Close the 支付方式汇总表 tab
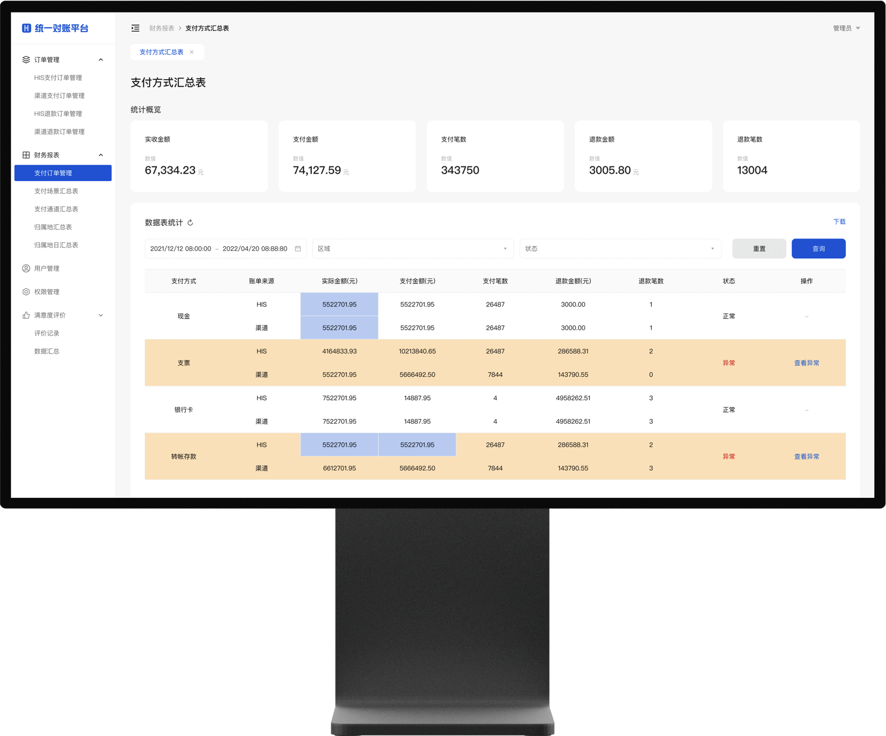Image resolution: width=886 pixels, height=736 pixels. click(x=192, y=52)
